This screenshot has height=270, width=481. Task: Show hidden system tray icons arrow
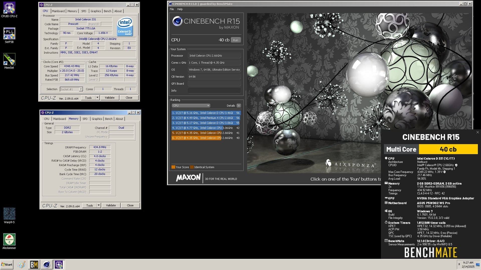click(x=459, y=264)
